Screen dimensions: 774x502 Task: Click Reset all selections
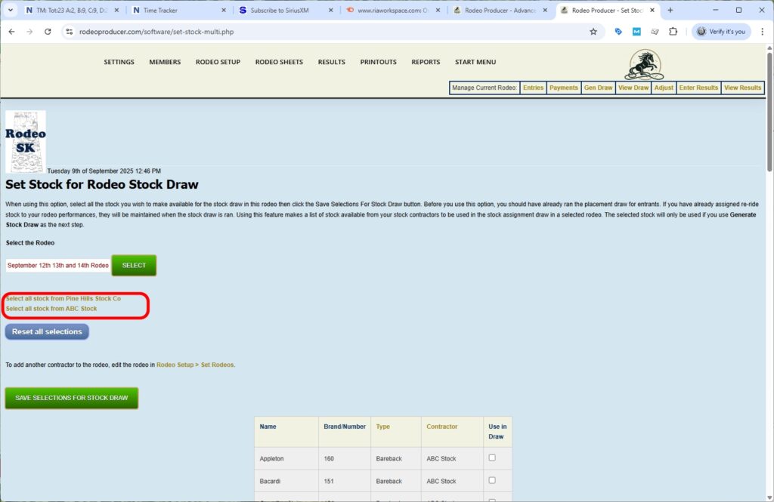(x=46, y=331)
